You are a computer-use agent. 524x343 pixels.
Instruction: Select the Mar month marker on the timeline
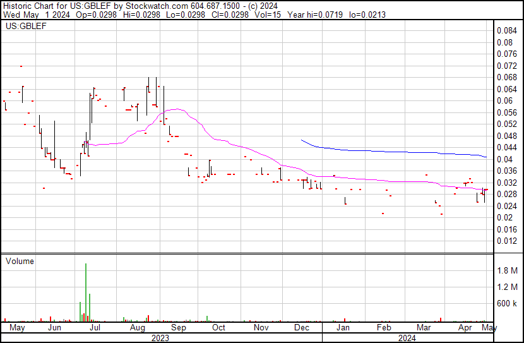coord(424,328)
